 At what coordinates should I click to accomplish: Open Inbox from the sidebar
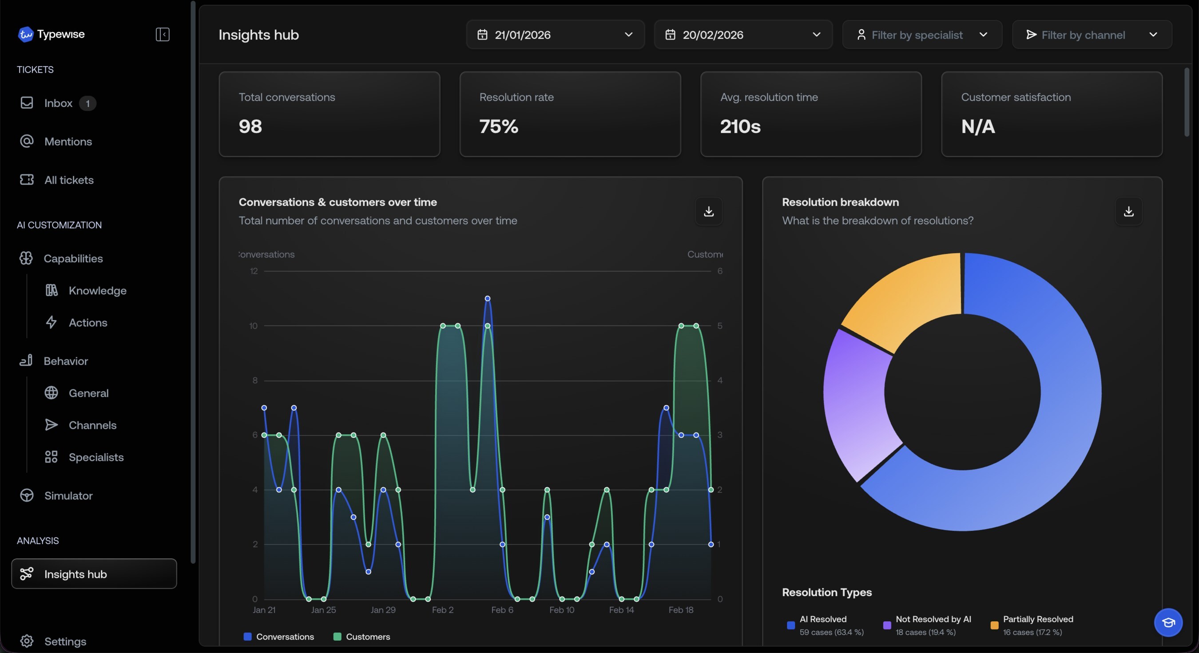[58, 103]
